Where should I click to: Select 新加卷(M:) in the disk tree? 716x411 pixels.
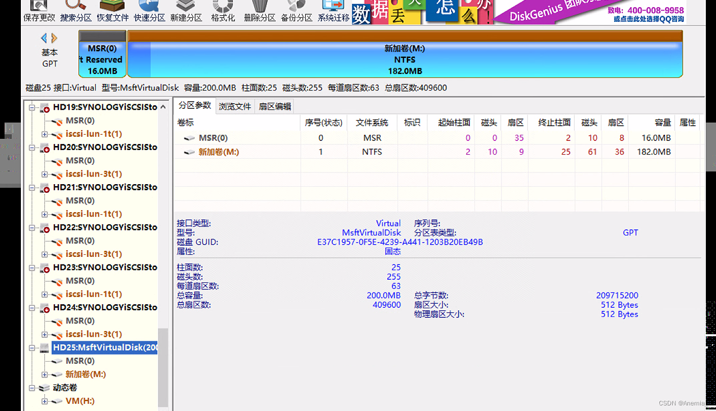coord(86,374)
